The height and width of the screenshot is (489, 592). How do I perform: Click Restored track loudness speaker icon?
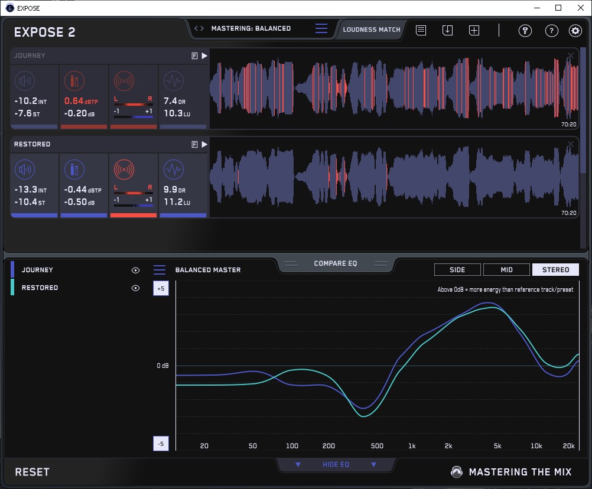pyautogui.click(x=25, y=169)
